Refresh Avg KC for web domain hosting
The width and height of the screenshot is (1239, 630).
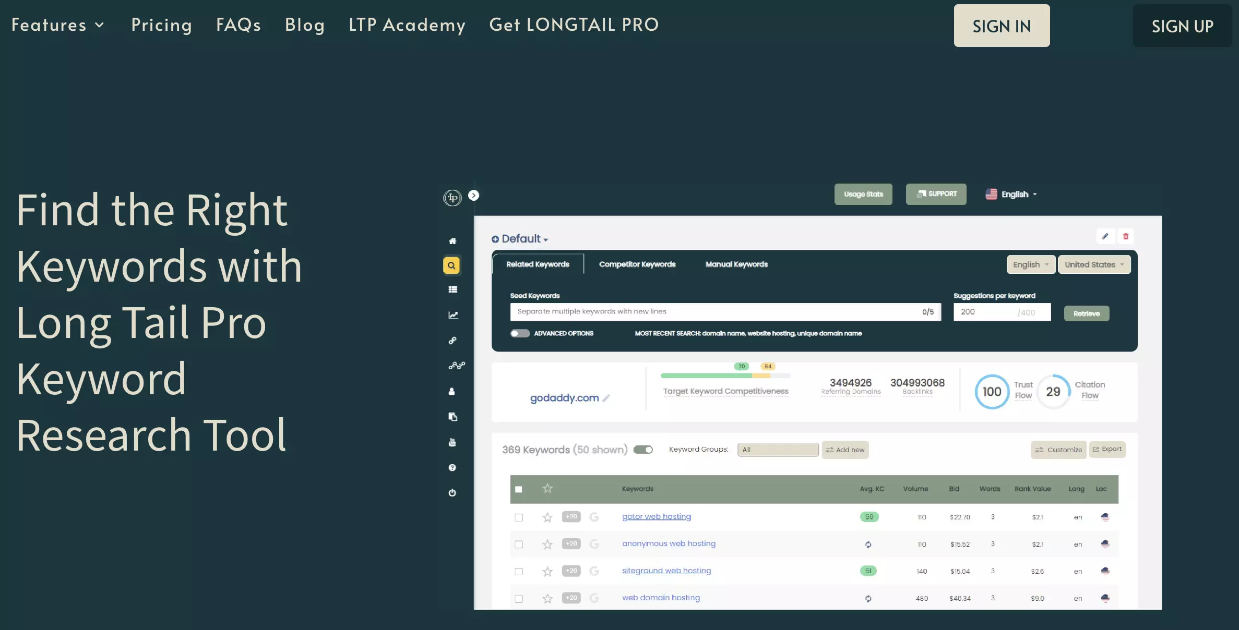(x=868, y=599)
